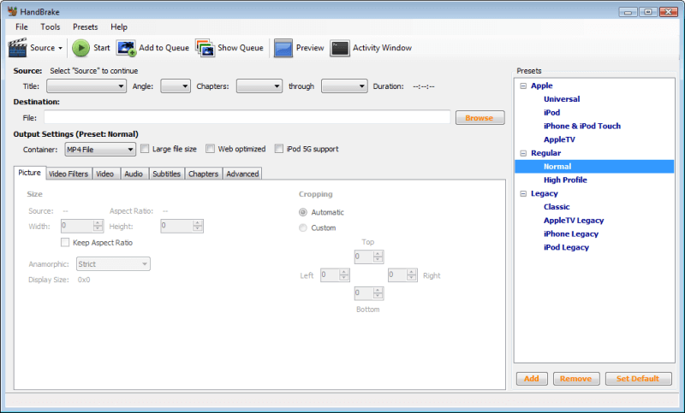Click the Left crop stepper

(x=335, y=274)
